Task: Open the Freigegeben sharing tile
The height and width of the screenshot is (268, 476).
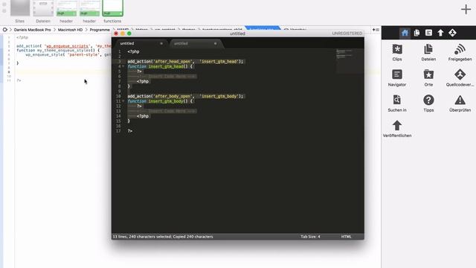Action: (x=460, y=53)
